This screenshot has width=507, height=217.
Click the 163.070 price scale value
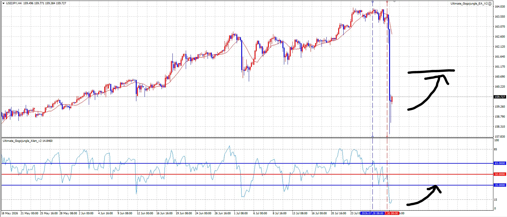coord(500,27)
